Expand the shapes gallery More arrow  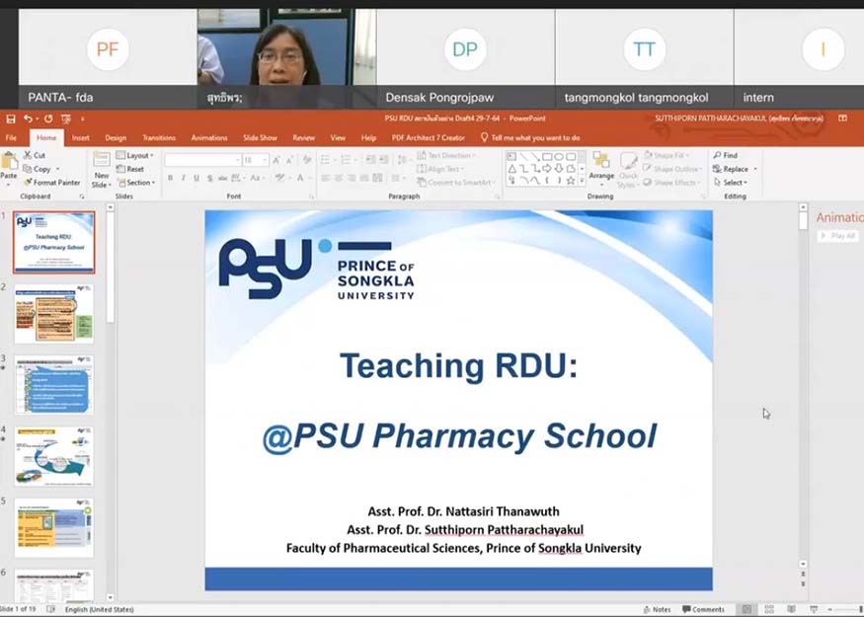pyautogui.click(x=582, y=181)
